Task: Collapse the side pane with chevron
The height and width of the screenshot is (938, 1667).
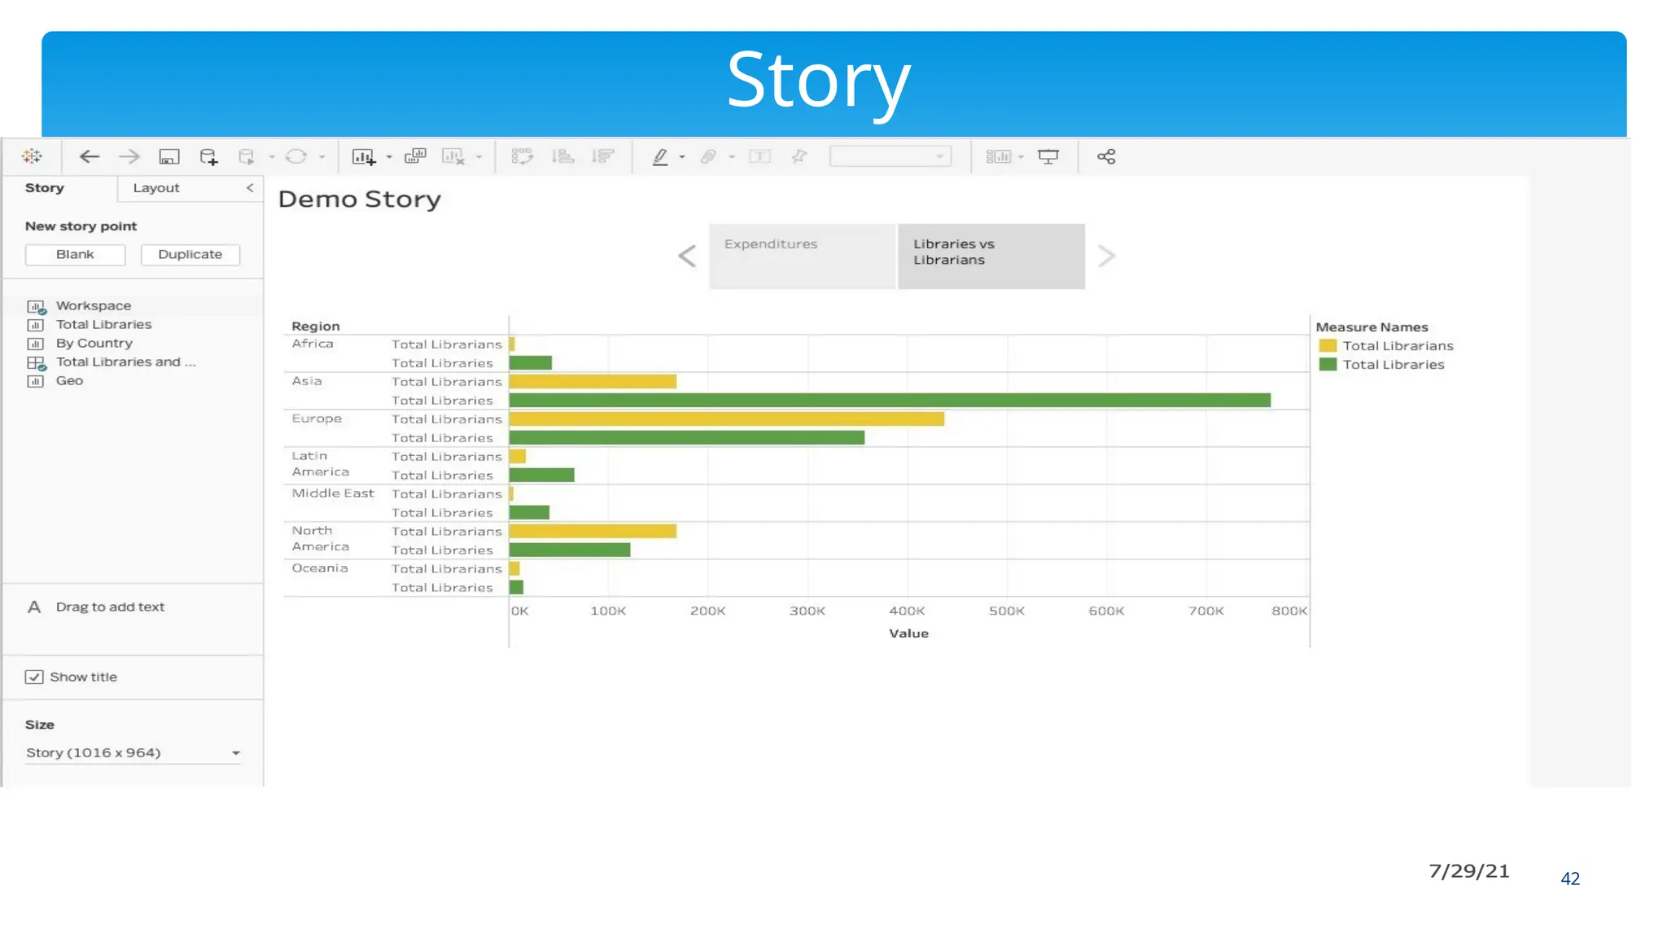Action: pos(250,188)
